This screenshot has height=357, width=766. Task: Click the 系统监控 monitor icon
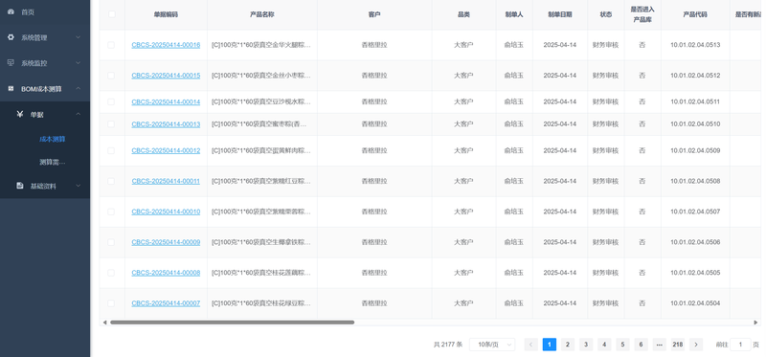tap(11, 62)
